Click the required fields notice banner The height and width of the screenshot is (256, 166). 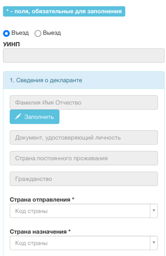(64, 12)
